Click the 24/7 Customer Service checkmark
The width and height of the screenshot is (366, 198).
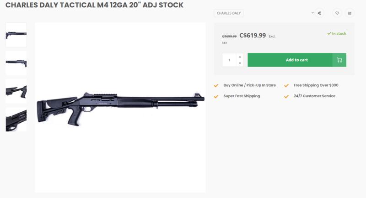287,96
